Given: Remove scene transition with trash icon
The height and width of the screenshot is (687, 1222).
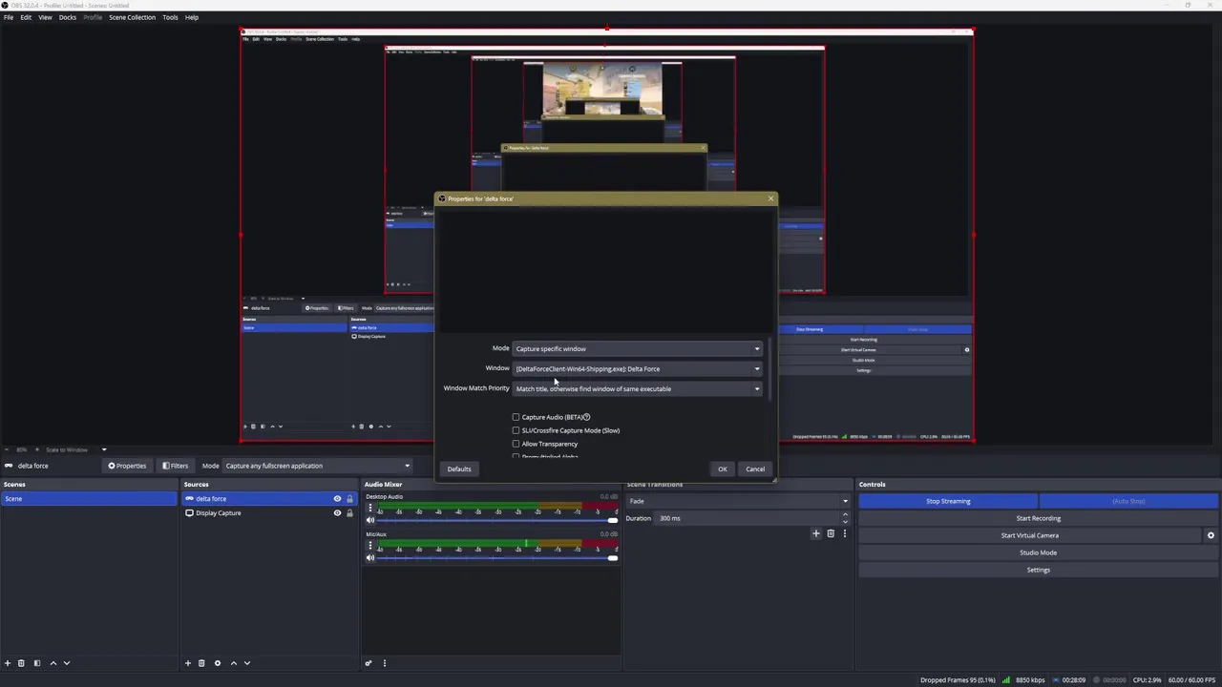Looking at the screenshot, I should point(831,534).
